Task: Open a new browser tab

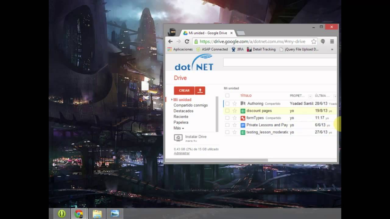Action: click(240, 33)
